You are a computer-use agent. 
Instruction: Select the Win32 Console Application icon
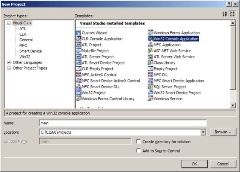click(150, 38)
